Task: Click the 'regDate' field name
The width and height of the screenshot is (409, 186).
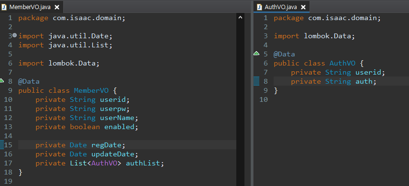Action: 106,145
